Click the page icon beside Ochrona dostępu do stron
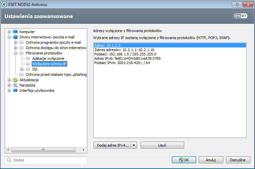Image resolution: width=255 pixels, height=169 pixels. coord(21,48)
